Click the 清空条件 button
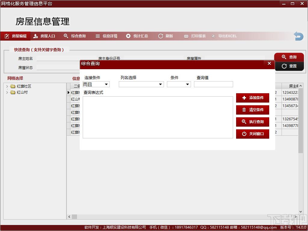The height and width of the screenshot is (231, 308). (x=252, y=110)
